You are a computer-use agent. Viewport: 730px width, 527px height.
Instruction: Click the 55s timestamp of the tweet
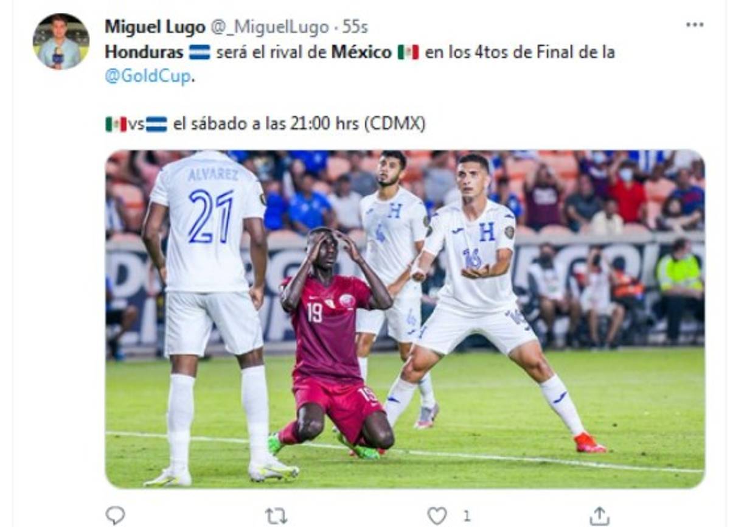pyautogui.click(x=355, y=27)
